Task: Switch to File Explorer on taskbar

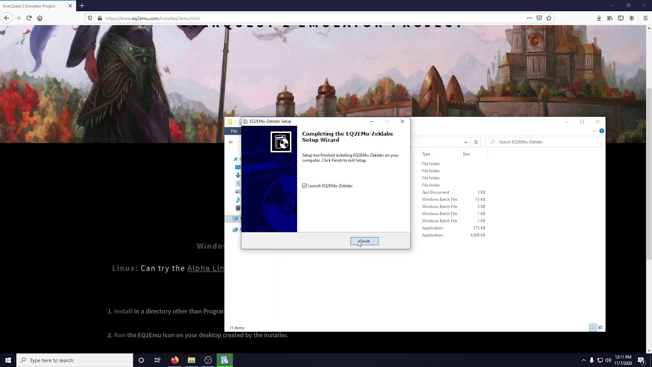Action: pos(192,360)
